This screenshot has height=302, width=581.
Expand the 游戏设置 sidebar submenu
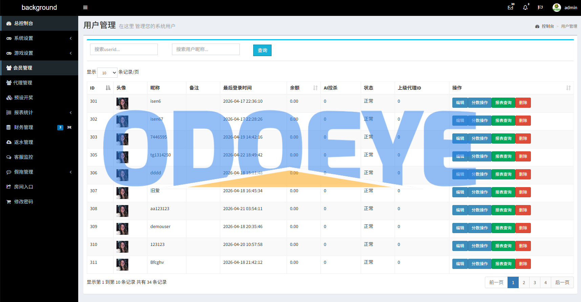click(39, 53)
